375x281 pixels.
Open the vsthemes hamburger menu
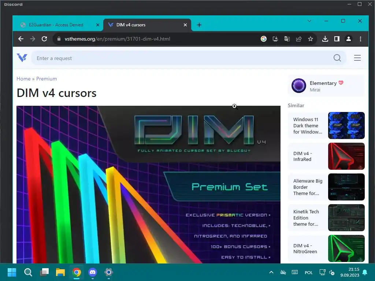[x=357, y=58]
